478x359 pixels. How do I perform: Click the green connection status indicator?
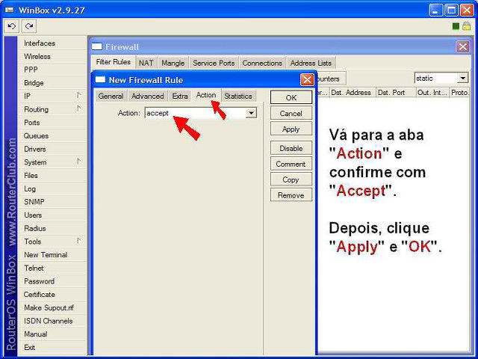click(456, 27)
